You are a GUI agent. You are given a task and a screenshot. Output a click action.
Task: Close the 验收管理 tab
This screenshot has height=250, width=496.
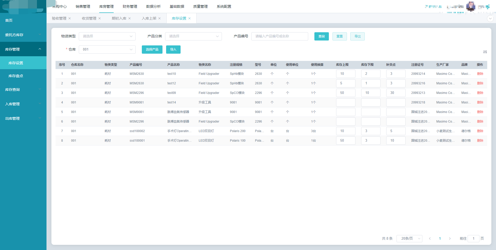coord(69,19)
